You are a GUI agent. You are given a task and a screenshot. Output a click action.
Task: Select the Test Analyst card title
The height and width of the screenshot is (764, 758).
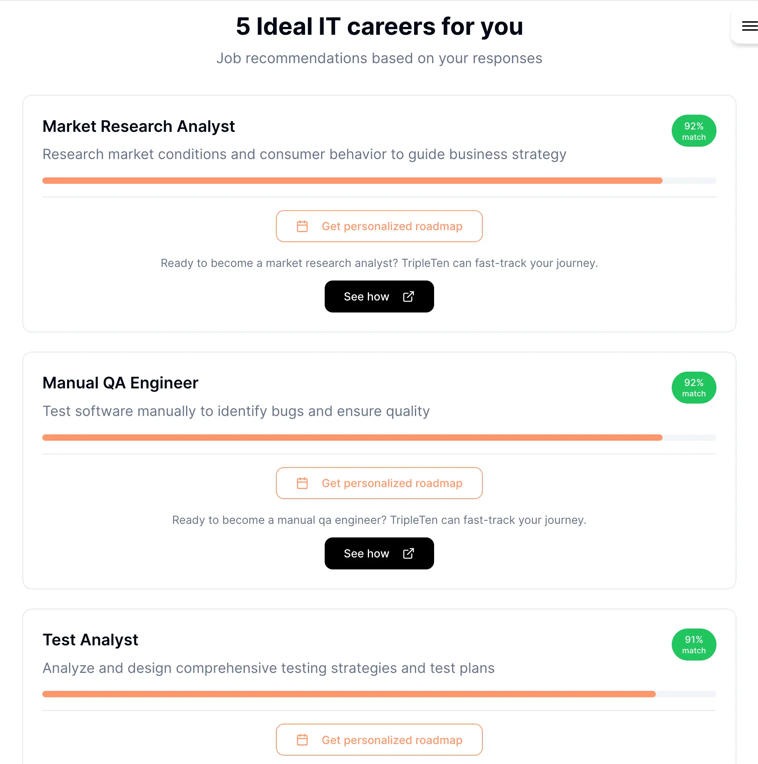[x=90, y=640]
